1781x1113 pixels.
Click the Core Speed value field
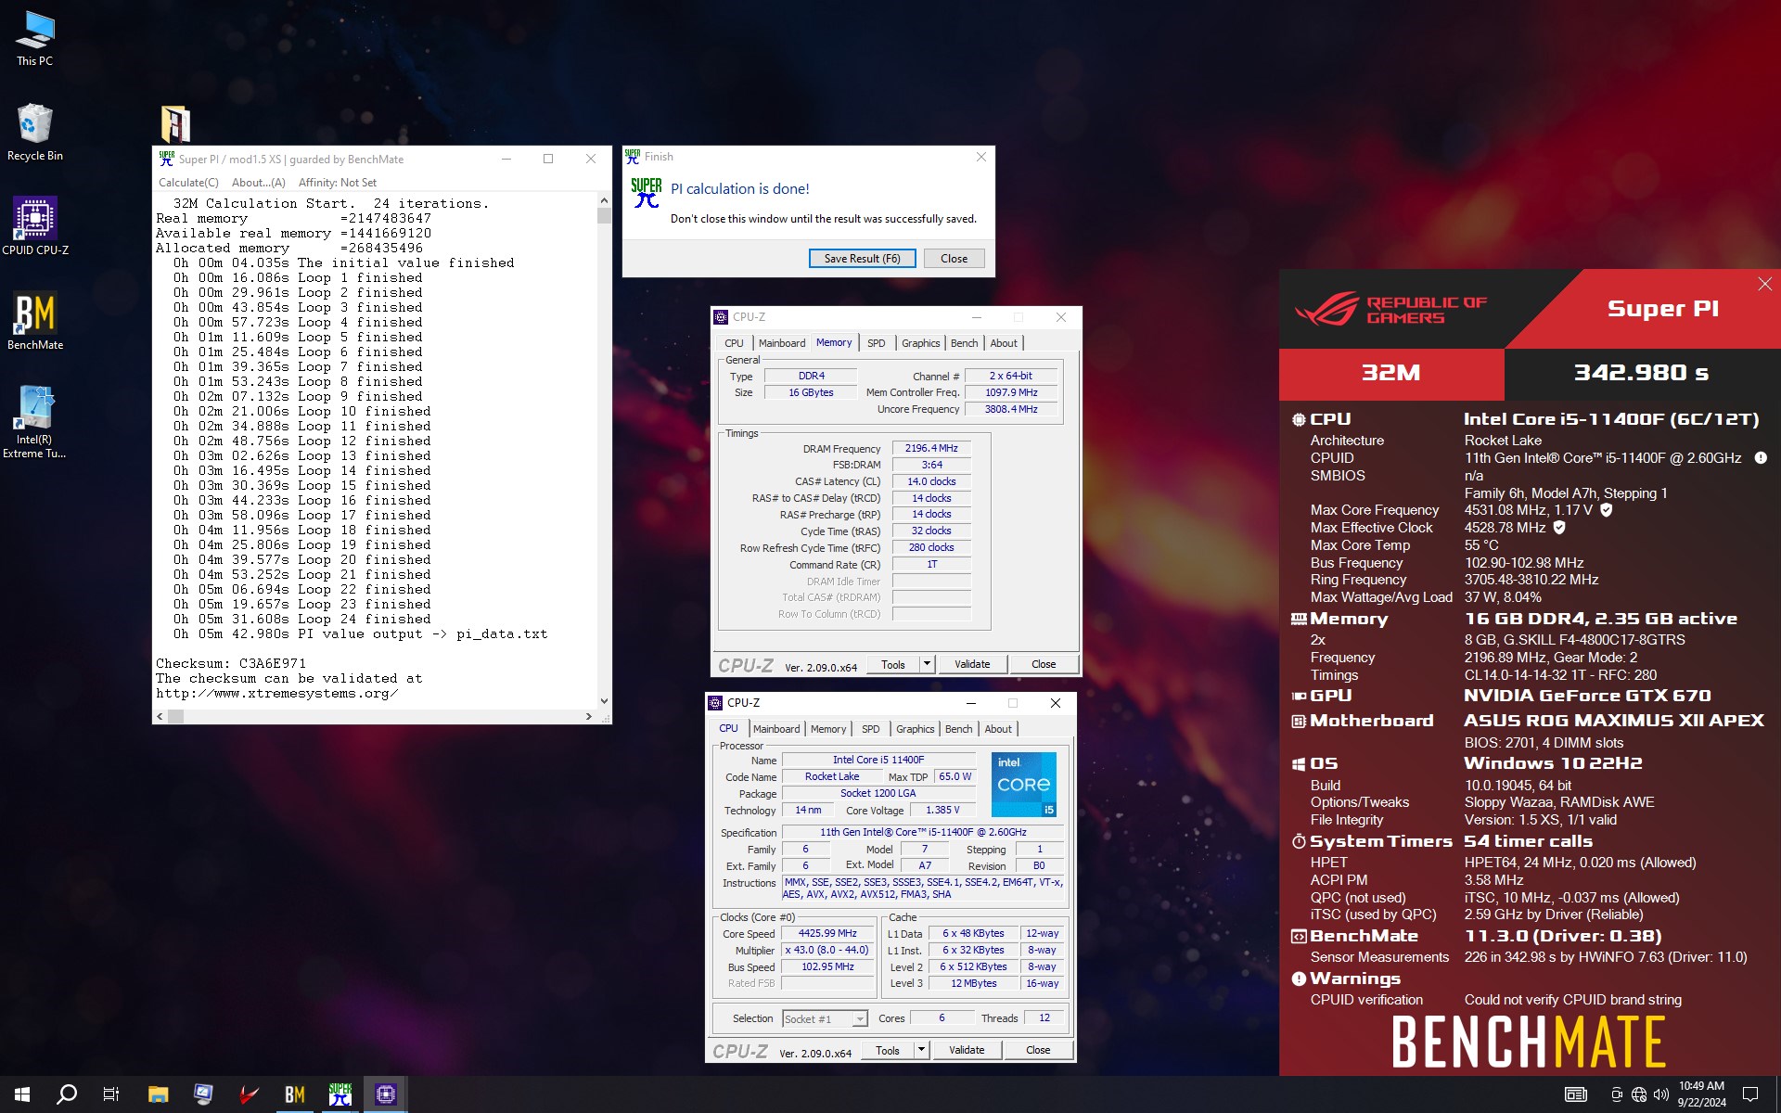coord(827,934)
